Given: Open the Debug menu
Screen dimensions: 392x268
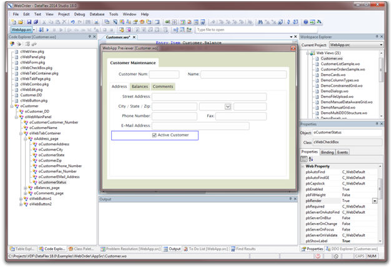Looking at the screenshot, I should [79, 14].
